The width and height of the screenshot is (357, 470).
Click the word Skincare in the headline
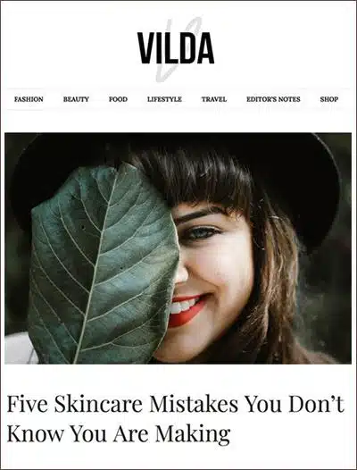pyautogui.click(x=98, y=405)
